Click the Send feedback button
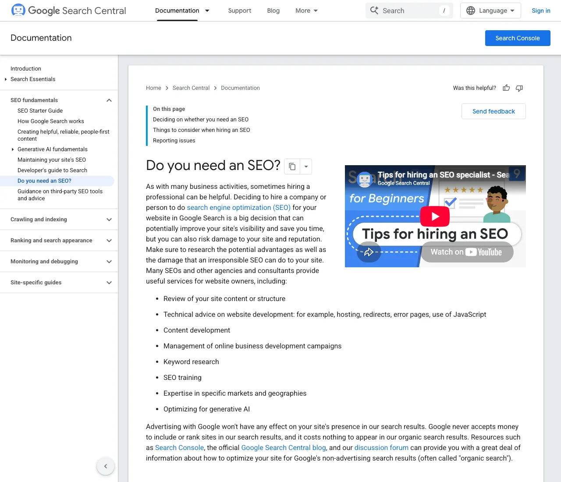Image resolution: width=561 pixels, height=482 pixels. point(494,111)
